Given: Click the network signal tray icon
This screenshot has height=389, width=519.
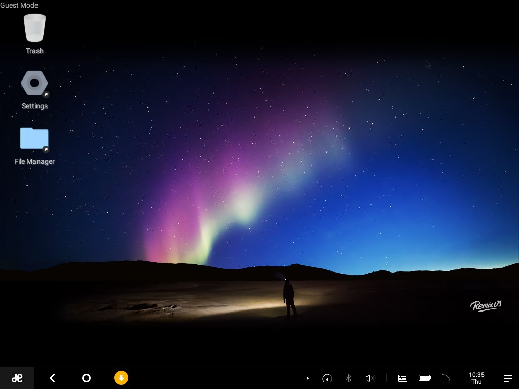Looking at the screenshot, I should point(446,378).
